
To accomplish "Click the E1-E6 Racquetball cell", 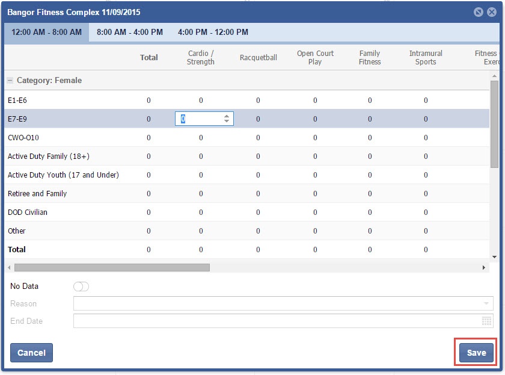I will (x=258, y=101).
